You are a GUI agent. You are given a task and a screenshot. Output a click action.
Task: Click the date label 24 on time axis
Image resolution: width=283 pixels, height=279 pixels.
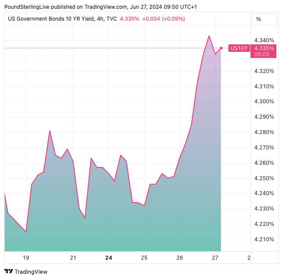click(109, 258)
